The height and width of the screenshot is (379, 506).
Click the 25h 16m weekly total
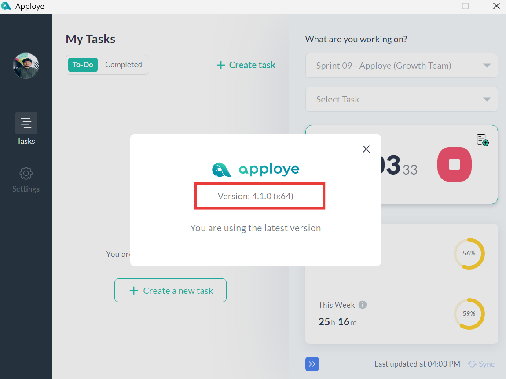tap(337, 321)
